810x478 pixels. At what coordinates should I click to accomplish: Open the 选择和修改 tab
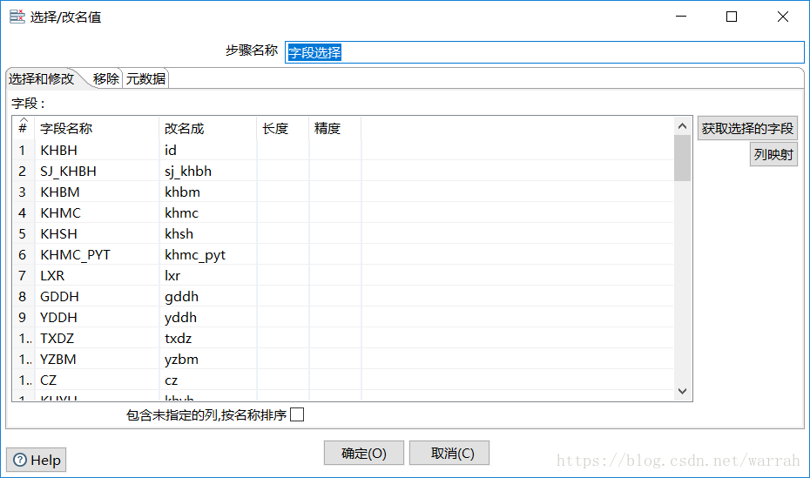pos(41,78)
